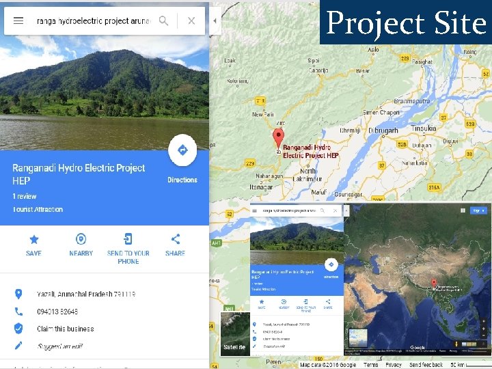492x369 pixels.
Task: Open the hamburger menu in search bar
Action: (x=18, y=20)
